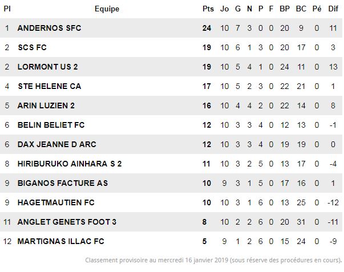The height and width of the screenshot is (272, 344).
Task: Open HIRIBURUKO AINHARA S 2 entry
Action: click(x=70, y=164)
